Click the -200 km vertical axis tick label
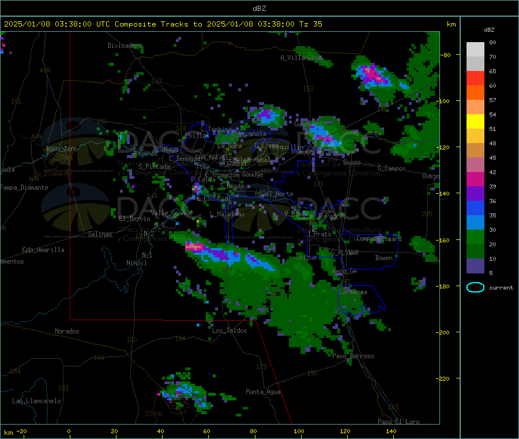 coord(442,332)
